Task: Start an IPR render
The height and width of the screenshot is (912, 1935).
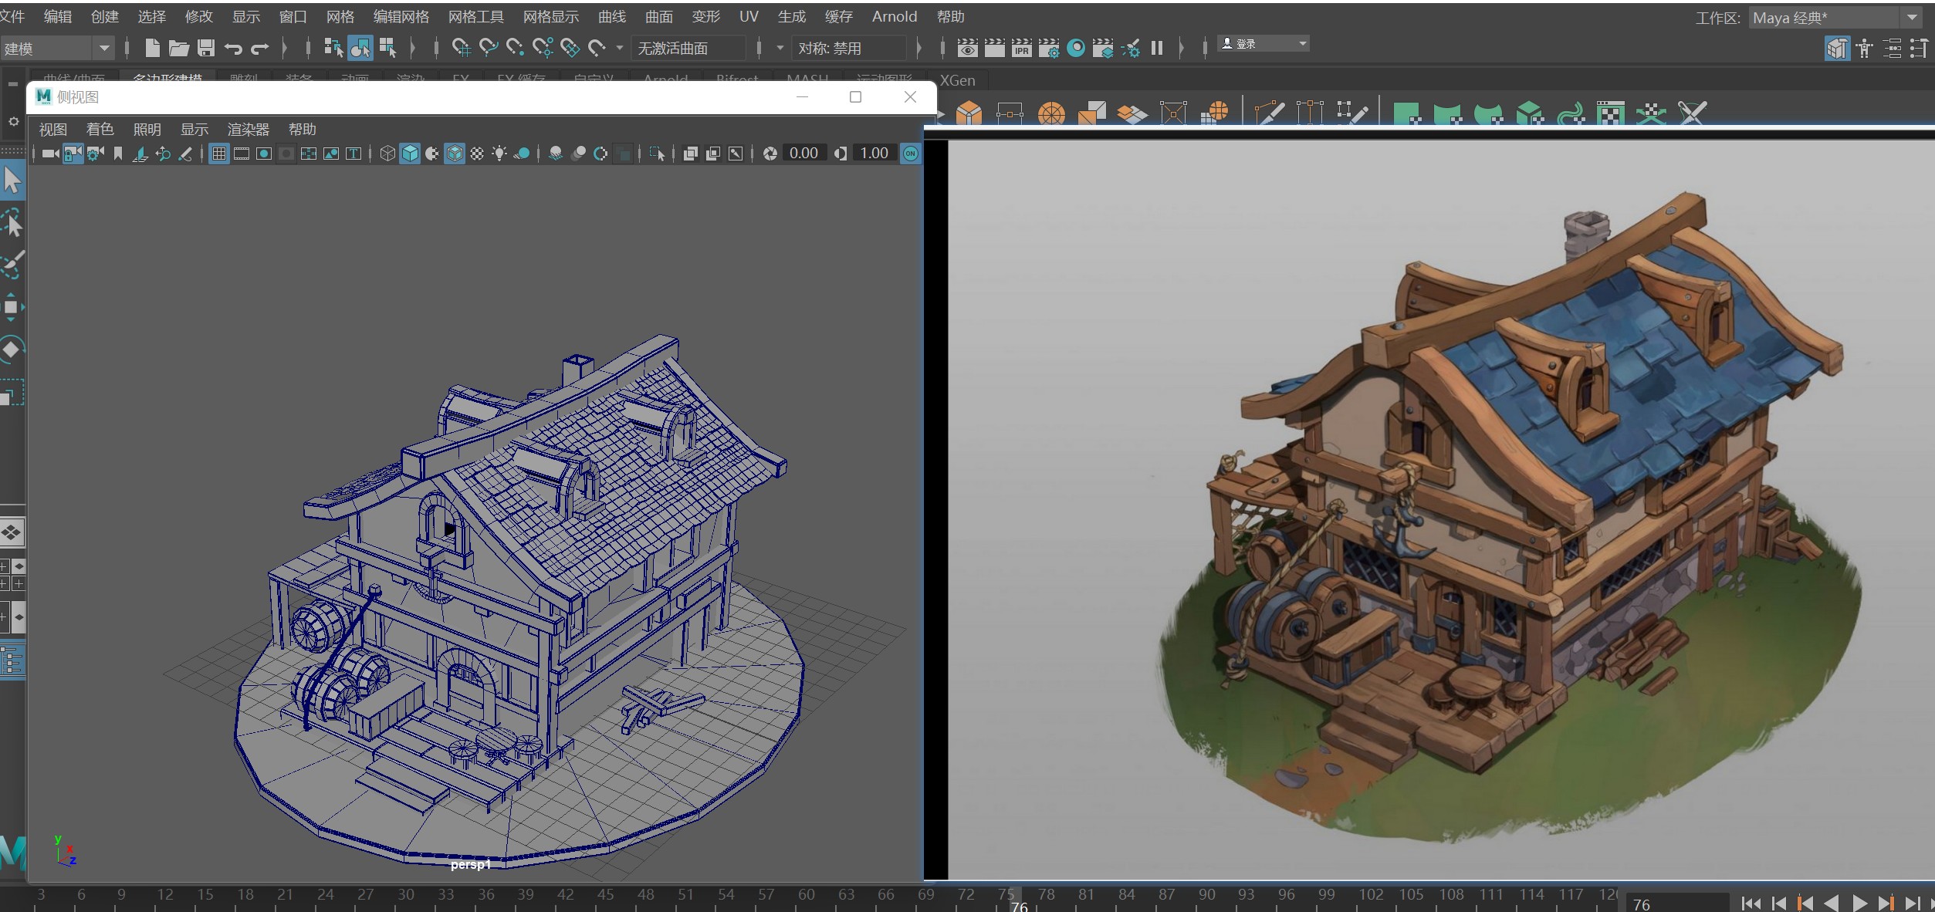Action: pos(1021,48)
